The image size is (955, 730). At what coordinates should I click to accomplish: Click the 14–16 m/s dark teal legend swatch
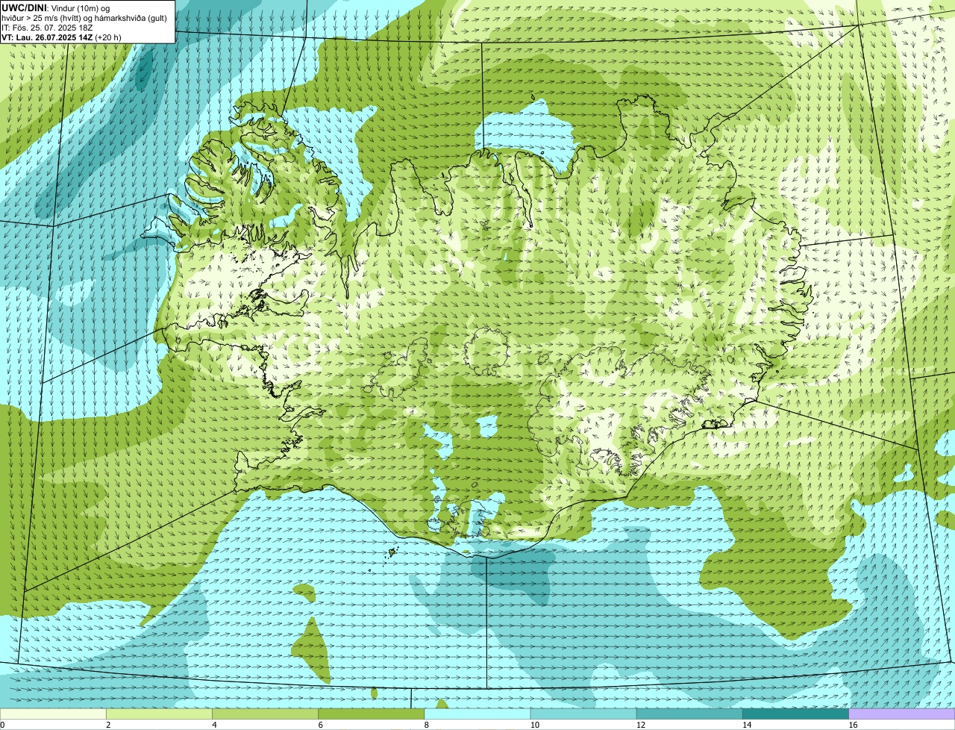[796, 714]
